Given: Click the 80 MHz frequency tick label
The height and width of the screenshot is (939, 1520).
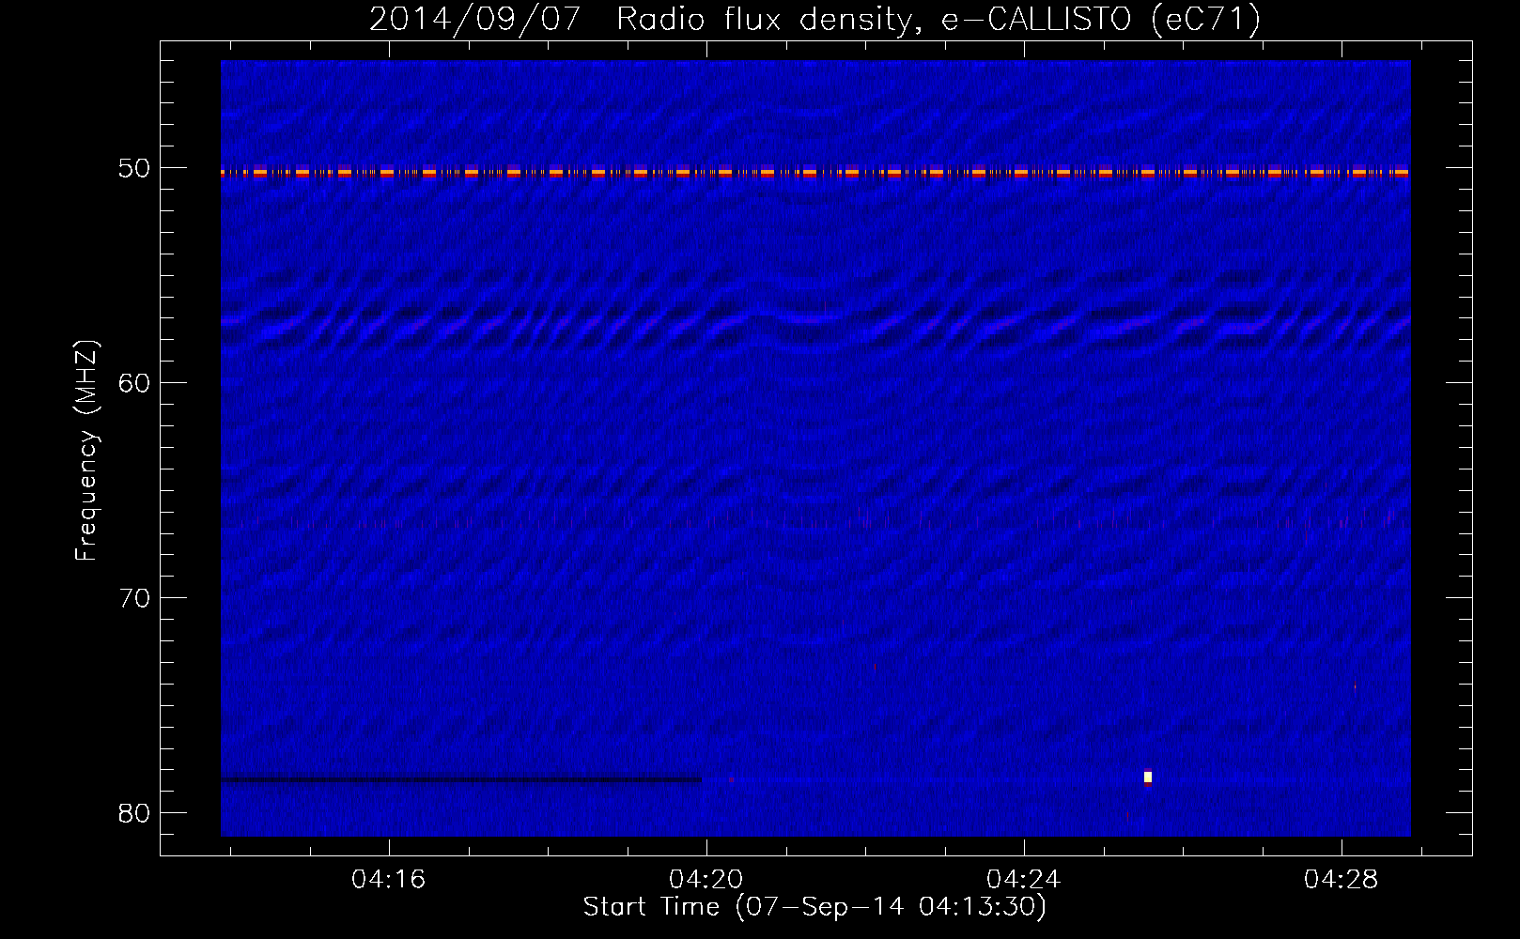Looking at the screenshot, I should click(134, 813).
